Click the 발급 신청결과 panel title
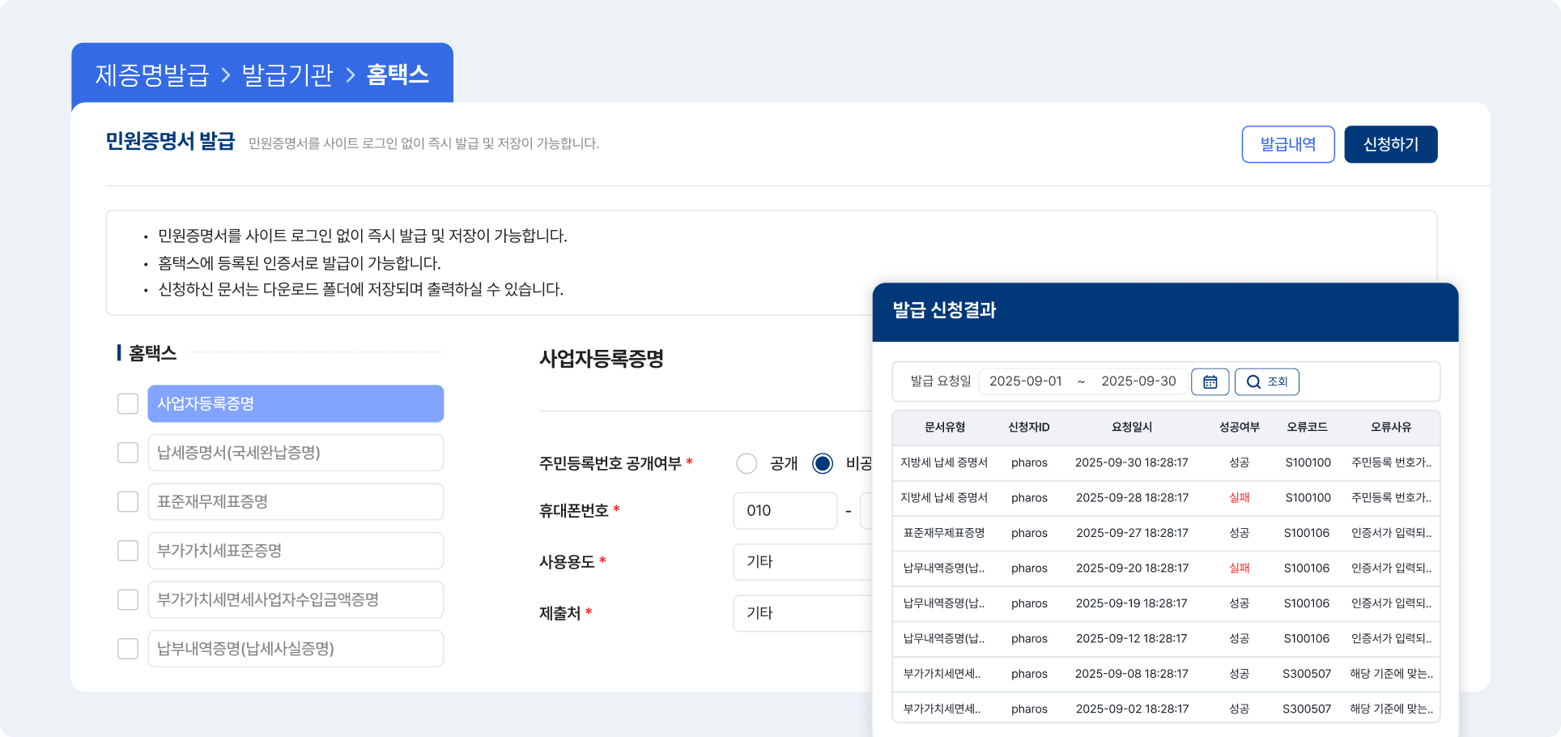1561x737 pixels. [944, 310]
